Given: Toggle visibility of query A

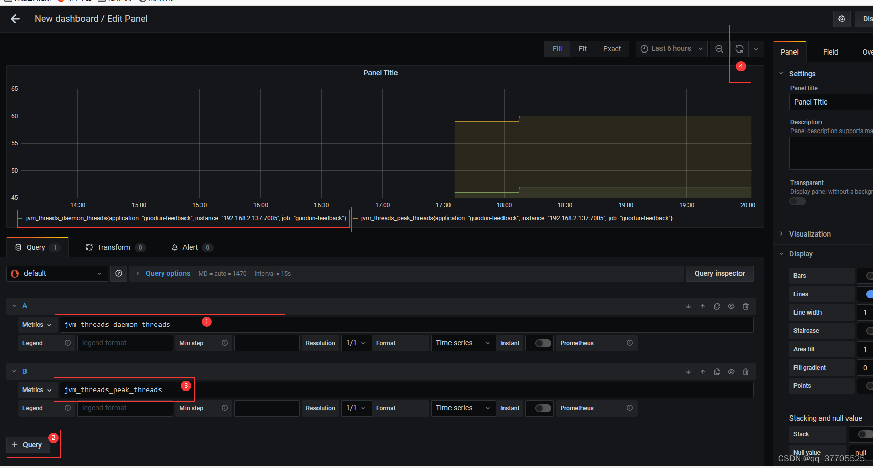Looking at the screenshot, I should (731, 306).
